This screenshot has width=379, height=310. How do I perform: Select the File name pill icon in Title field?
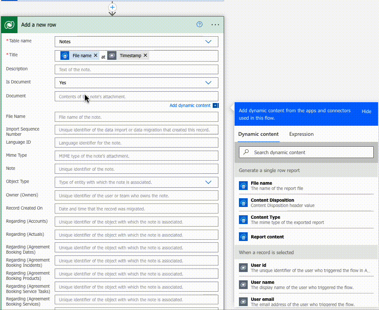click(x=64, y=55)
